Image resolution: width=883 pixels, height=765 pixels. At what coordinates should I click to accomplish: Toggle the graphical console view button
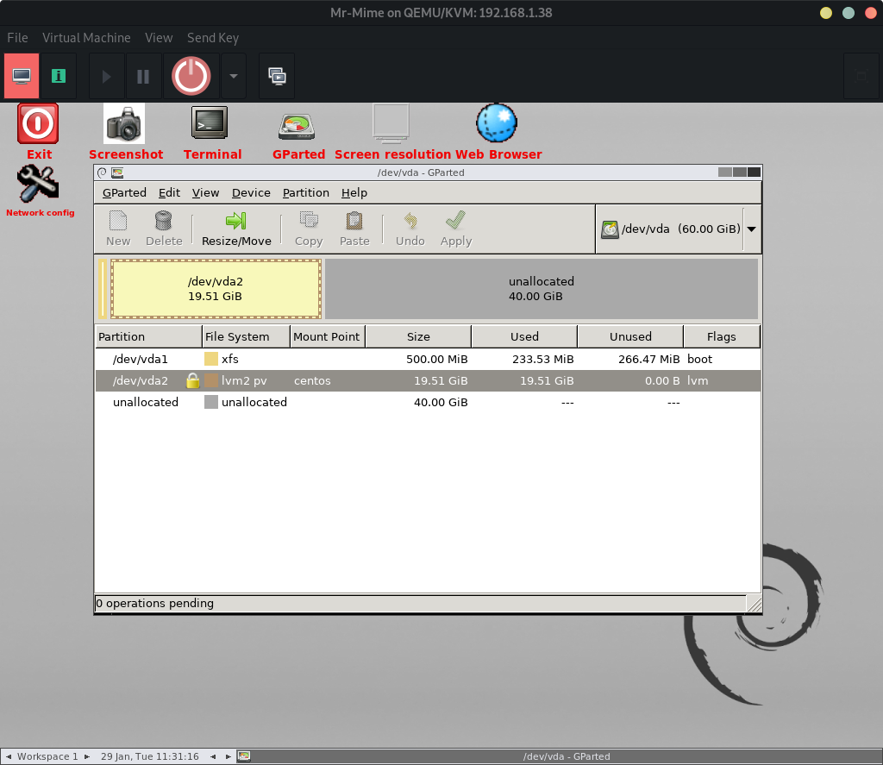(22, 76)
